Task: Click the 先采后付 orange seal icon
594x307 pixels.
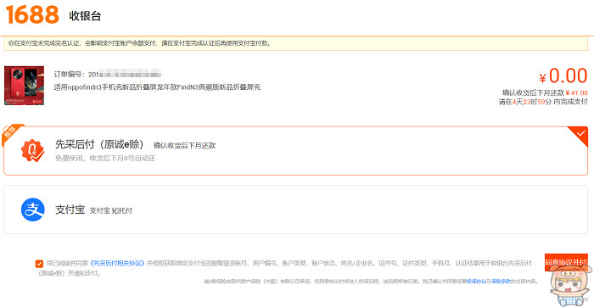Action: [x=32, y=151]
